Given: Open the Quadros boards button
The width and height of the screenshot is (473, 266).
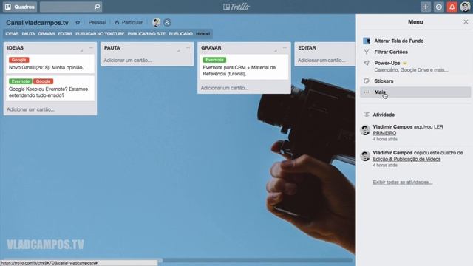Looking at the screenshot, I should pos(20,7).
